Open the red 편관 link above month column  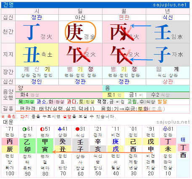pos(124,17)
